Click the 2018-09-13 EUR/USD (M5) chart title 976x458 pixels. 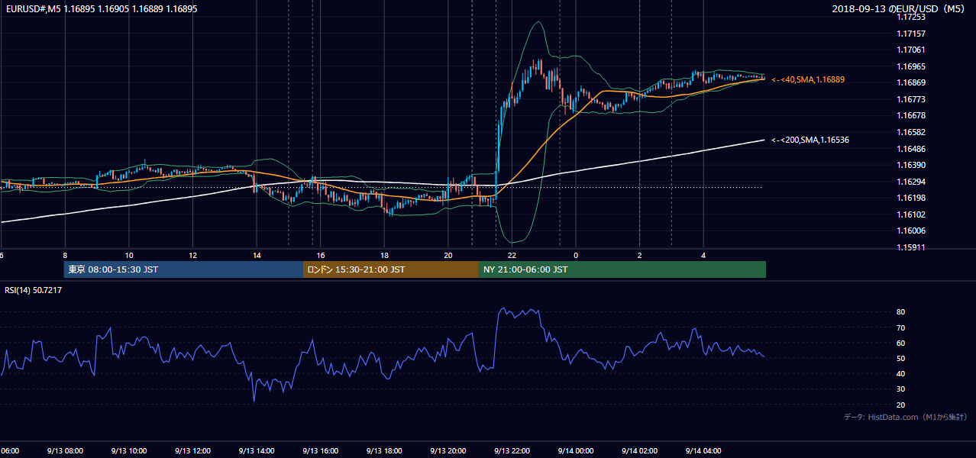[x=899, y=9]
